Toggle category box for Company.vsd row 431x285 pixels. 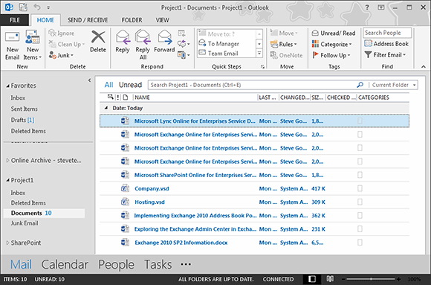360,188
